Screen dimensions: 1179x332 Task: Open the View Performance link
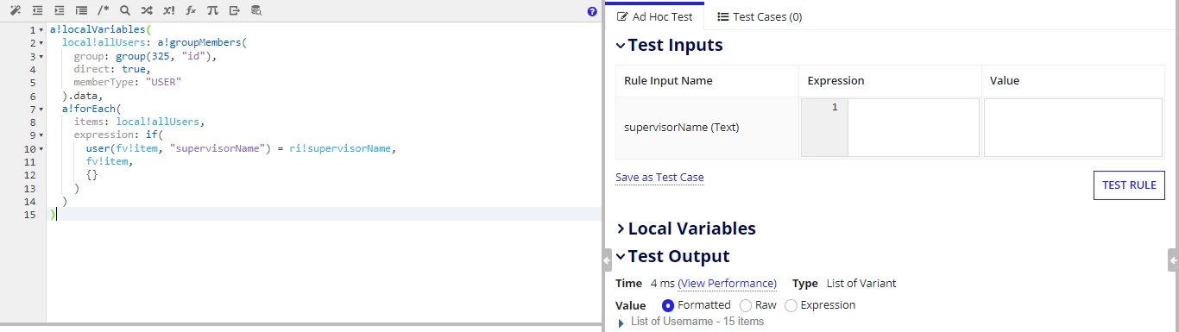coord(727,284)
